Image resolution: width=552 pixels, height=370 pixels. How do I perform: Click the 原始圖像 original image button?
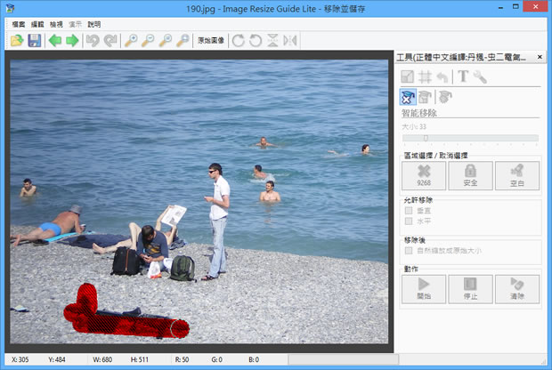210,41
